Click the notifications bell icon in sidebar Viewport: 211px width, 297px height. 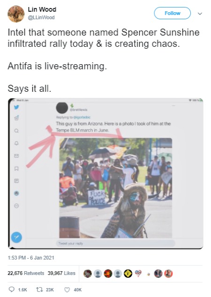pos(16,143)
